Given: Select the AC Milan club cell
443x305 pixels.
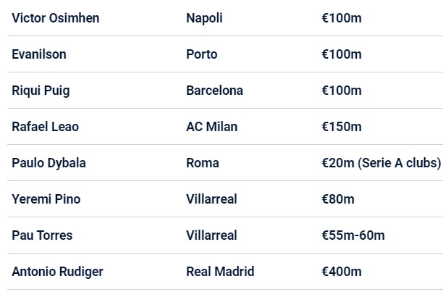Looking at the screenshot, I should tap(211, 127).
